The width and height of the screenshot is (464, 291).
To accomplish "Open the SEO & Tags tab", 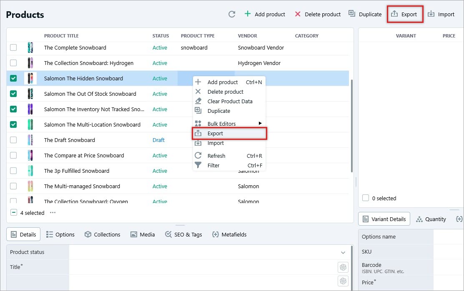I will coord(183,234).
